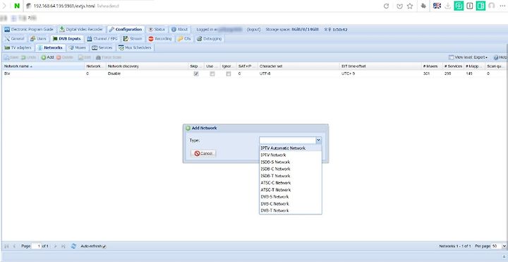Go to first page with paging arrow
The height and width of the screenshot is (262, 508).
6,246
